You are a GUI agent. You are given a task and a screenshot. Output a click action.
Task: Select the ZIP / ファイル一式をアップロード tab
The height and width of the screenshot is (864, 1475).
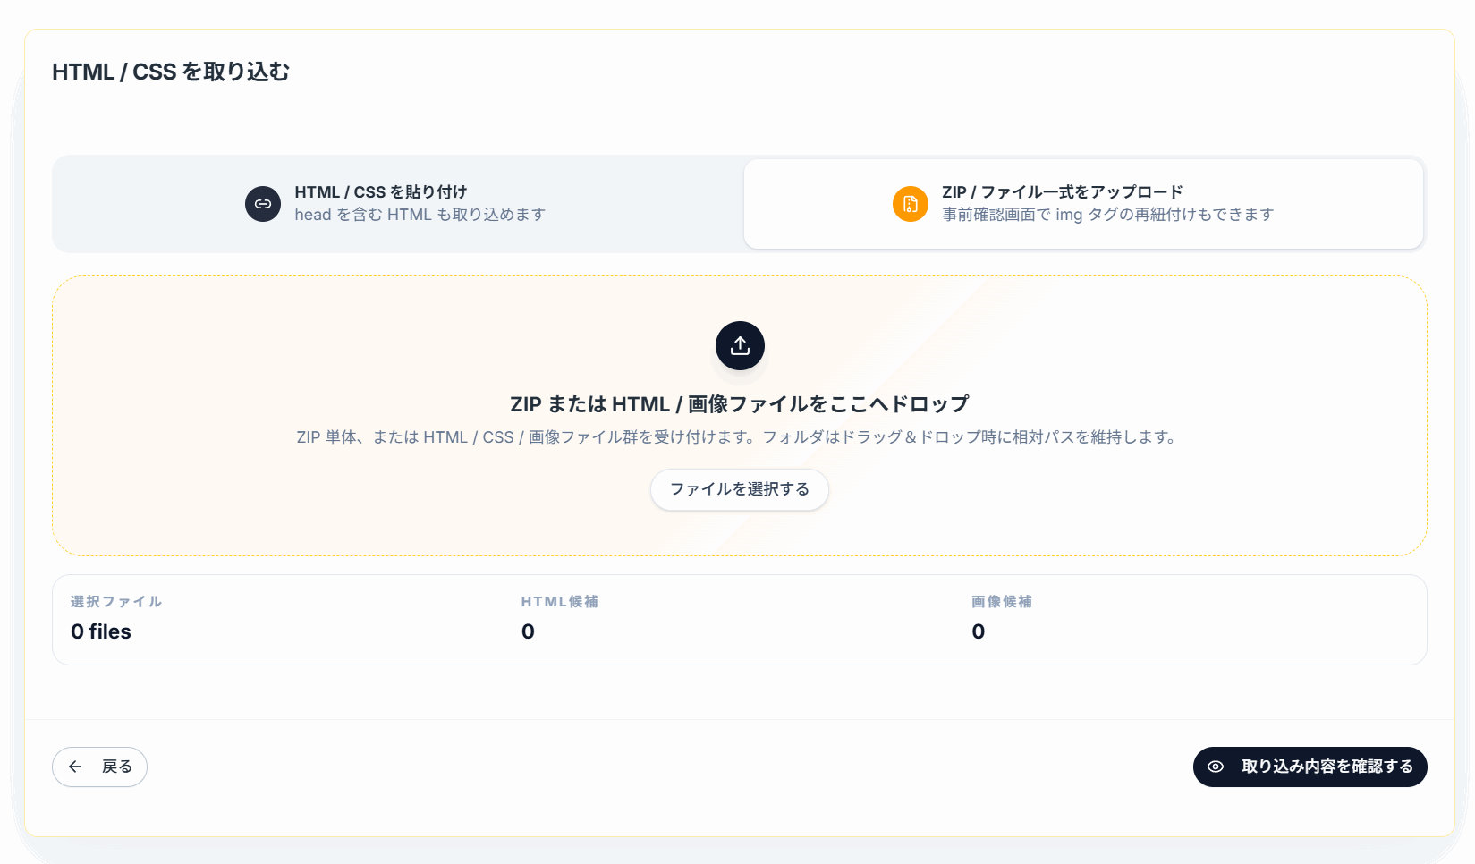pos(1083,204)
